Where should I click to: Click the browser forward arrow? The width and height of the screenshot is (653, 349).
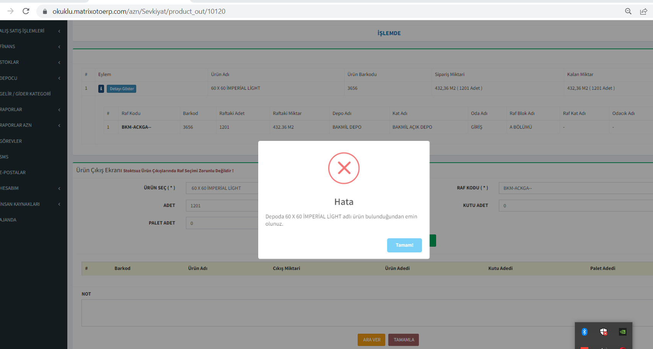click(x=10, y=11)
